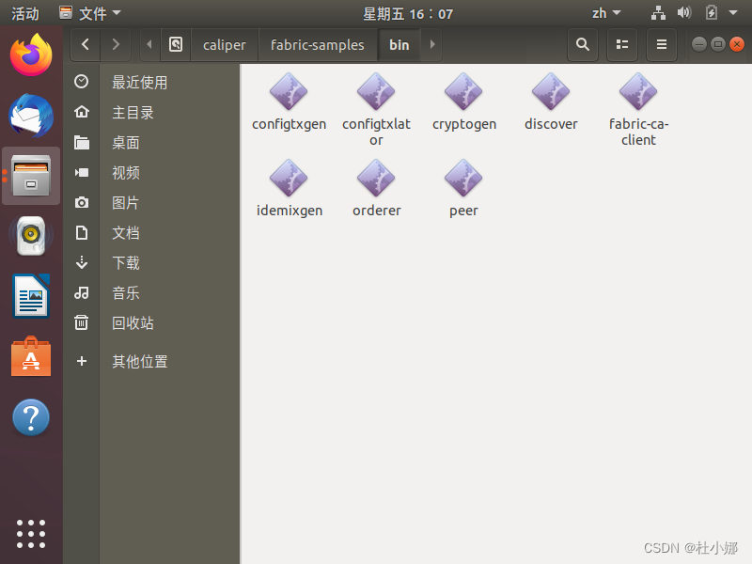The width and height of the screenshot is (752, 564).
Task: Minimize the Files window
Action: 698,44
